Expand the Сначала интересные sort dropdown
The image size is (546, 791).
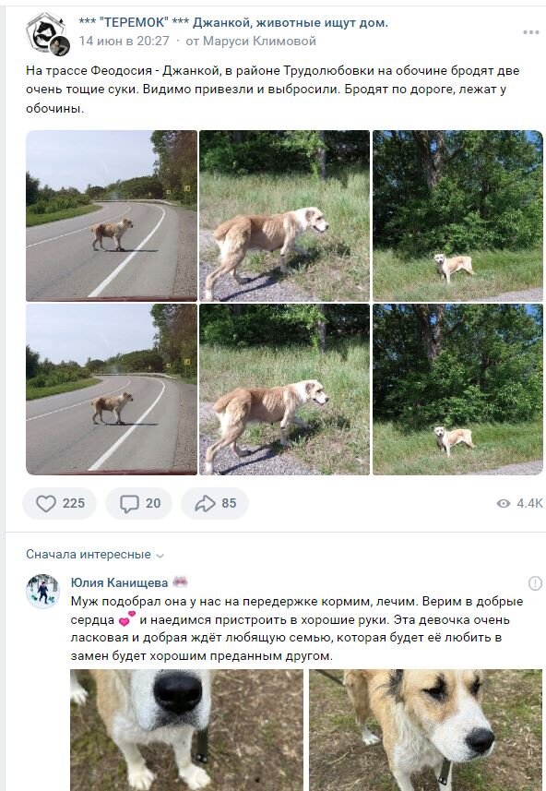pyautogui.click(x=95, y=555)
